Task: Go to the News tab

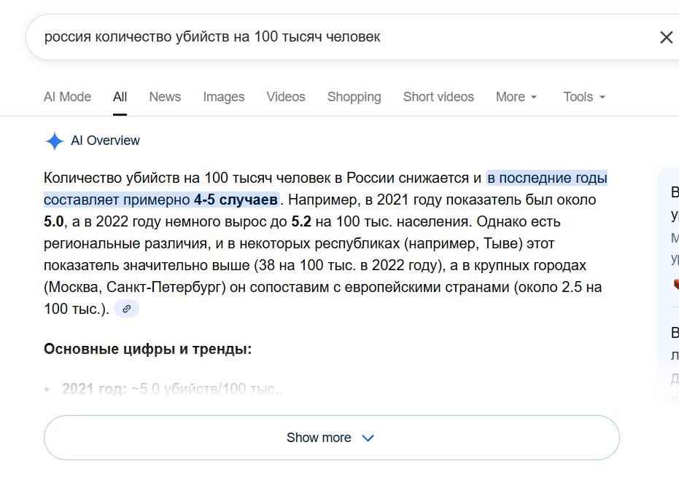Action: tap(165, 97)
